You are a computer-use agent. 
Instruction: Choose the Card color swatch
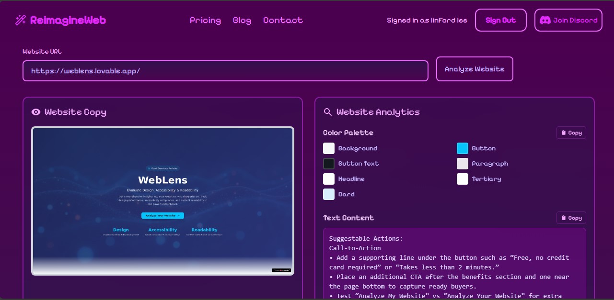[x=329, y=194]
